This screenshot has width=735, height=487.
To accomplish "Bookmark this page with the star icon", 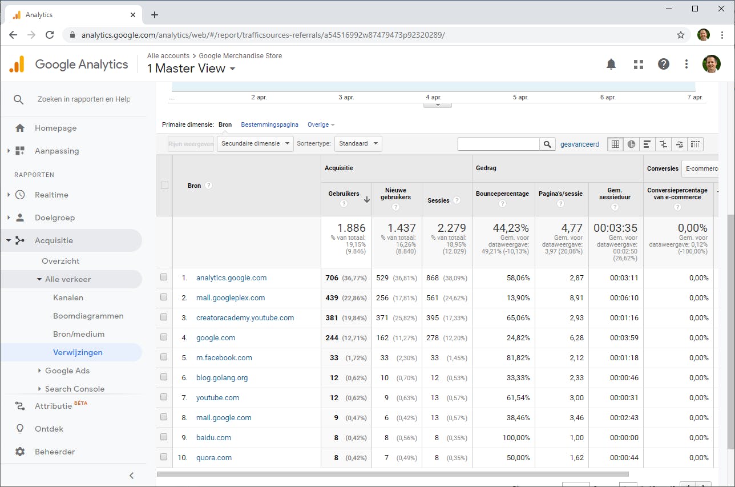I will coord(680,35).
